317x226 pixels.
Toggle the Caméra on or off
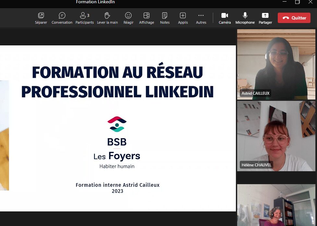click(x=225, y=18)
